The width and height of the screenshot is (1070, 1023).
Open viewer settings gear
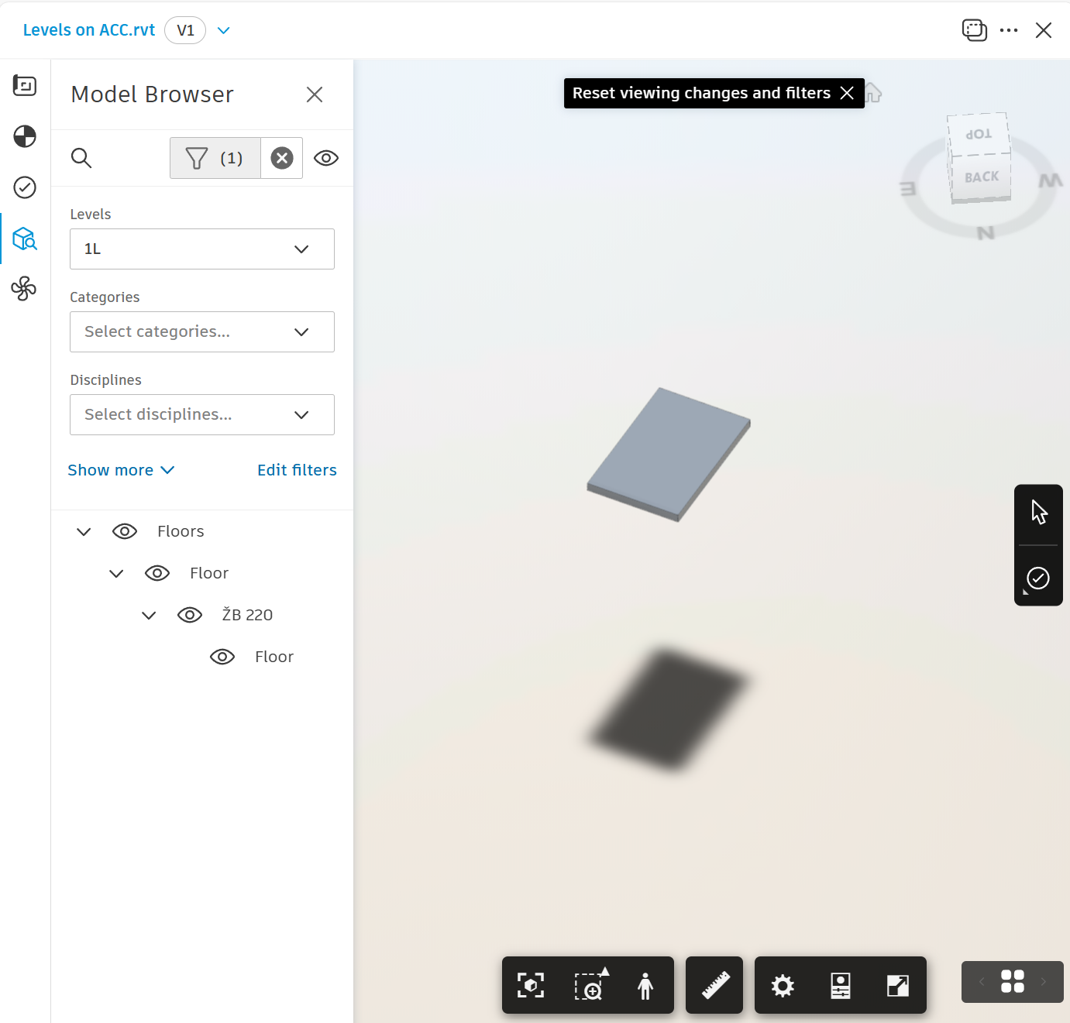[x=783, y=985]
